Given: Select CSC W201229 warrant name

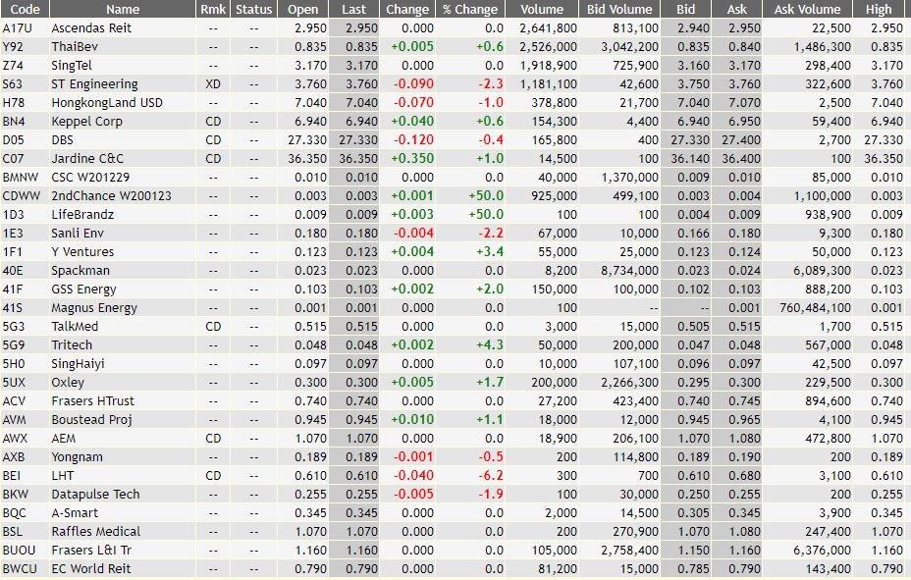Looking at the screenshot, I should click(90, 177).
